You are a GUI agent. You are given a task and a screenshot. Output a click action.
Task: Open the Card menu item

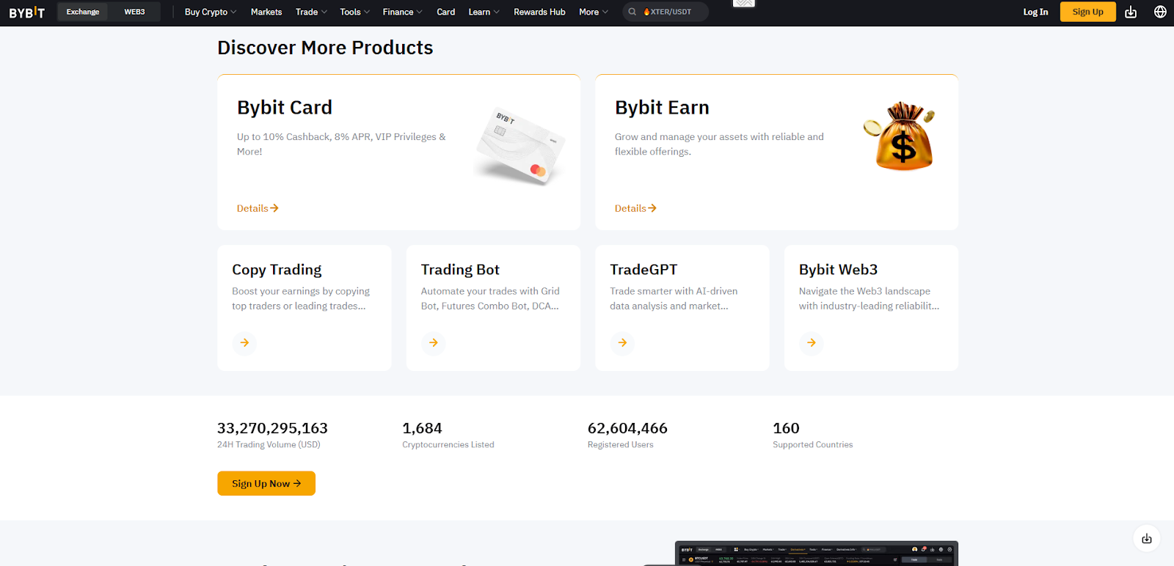pos(445,12)
